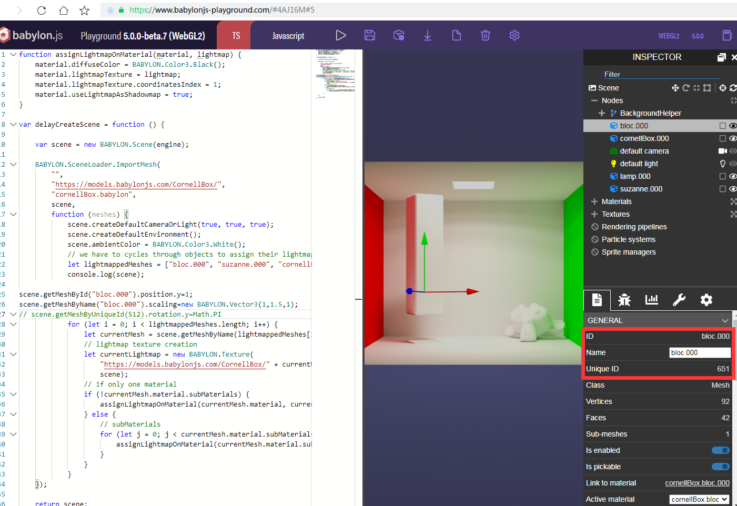This screenshot has height=506, width=737.
Task: Open the Active material dropdown
Action: 699,499
